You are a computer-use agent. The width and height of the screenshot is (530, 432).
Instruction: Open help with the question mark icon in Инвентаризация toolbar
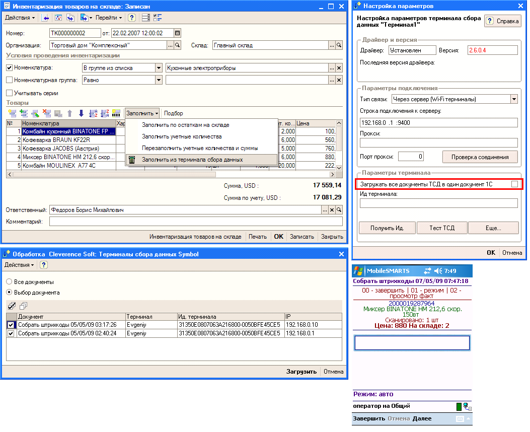131,18
